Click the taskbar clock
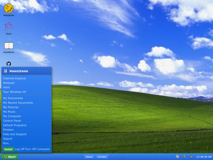 [204, 157]
